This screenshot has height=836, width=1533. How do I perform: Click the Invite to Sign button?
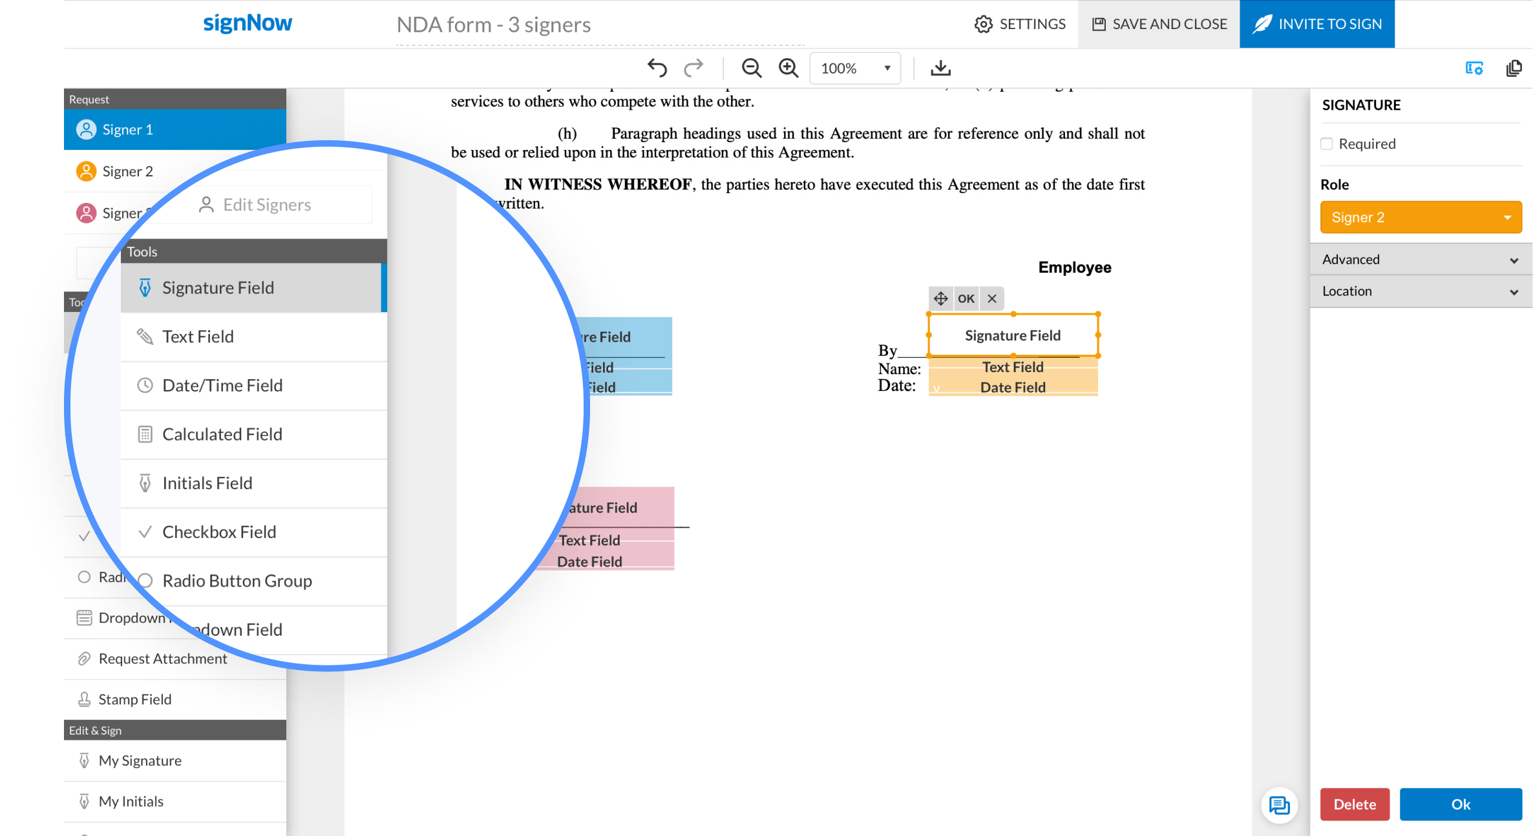(1316, 24)
